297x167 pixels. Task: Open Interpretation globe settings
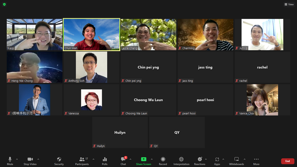(x=181, y=161)
